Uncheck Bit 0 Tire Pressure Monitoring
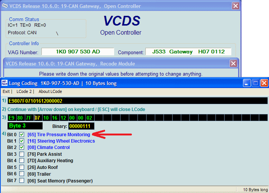Screen dimensions: 269x193 point(21,134)
